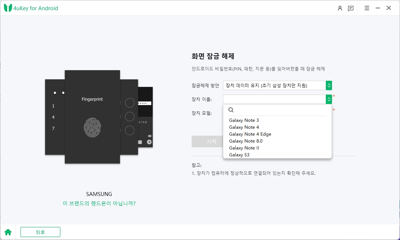Choose Galaxy Note 8.0 from list
Image resolution: width=400 pixels, height=240 pixels.
pyautogui.click(x=246, y=141)
